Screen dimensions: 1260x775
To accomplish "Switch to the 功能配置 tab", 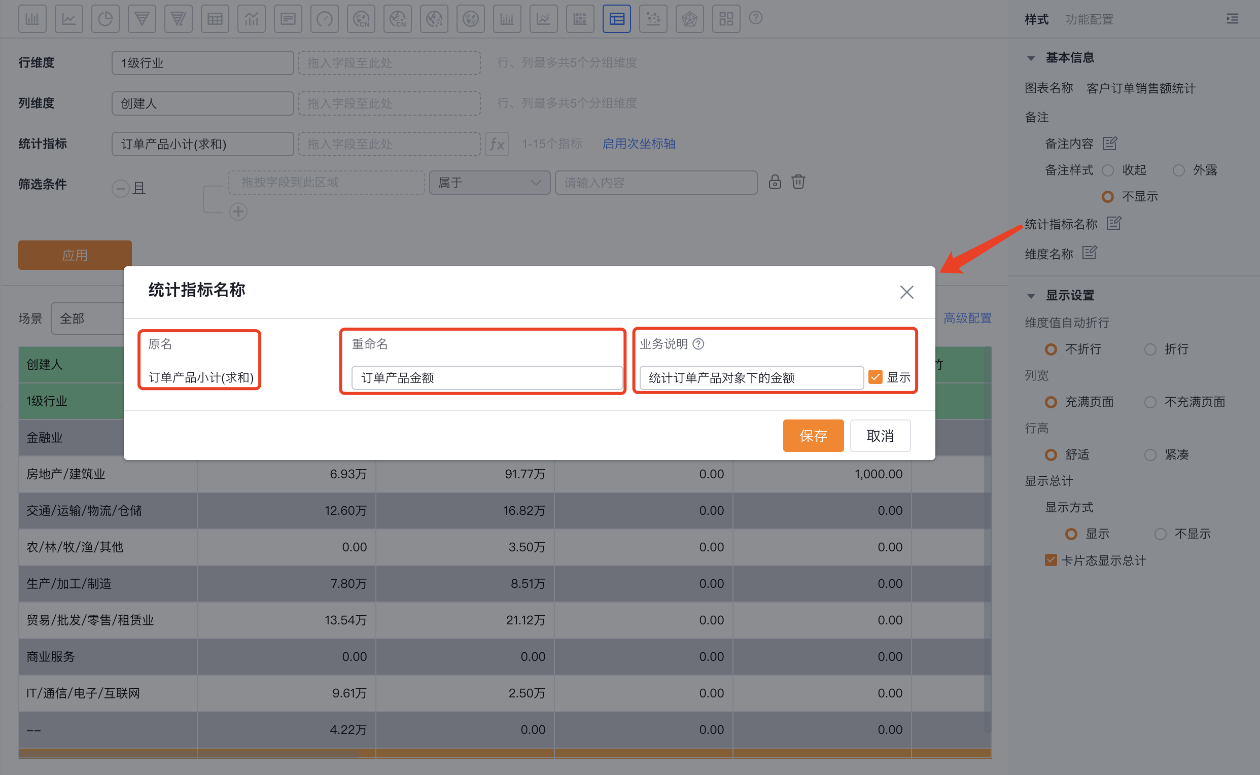I will point(1089,19).
